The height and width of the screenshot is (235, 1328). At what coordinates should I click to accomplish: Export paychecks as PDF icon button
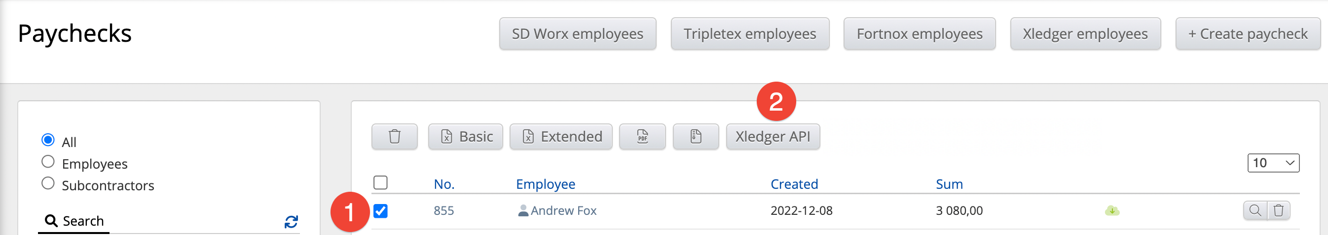[x=642, y=137]
